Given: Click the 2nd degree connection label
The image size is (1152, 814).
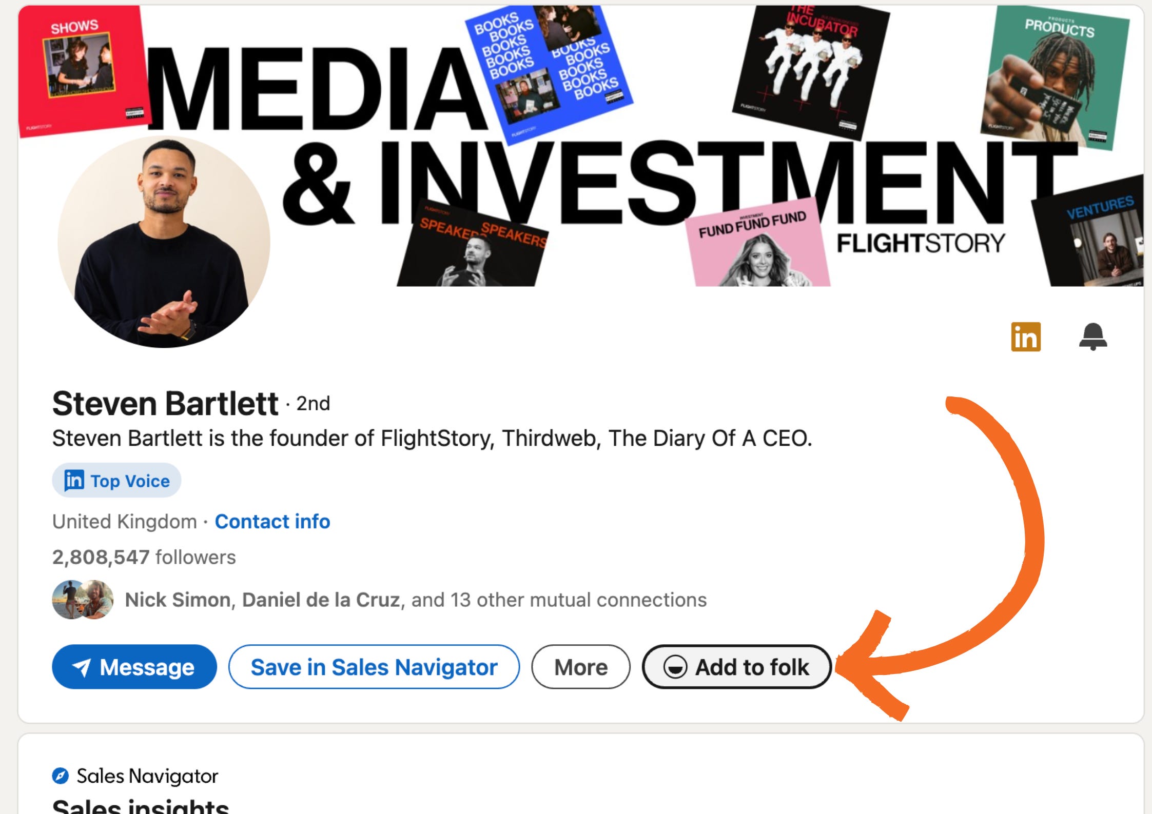Looking at the screenshot, I should (x=313, y=404).
